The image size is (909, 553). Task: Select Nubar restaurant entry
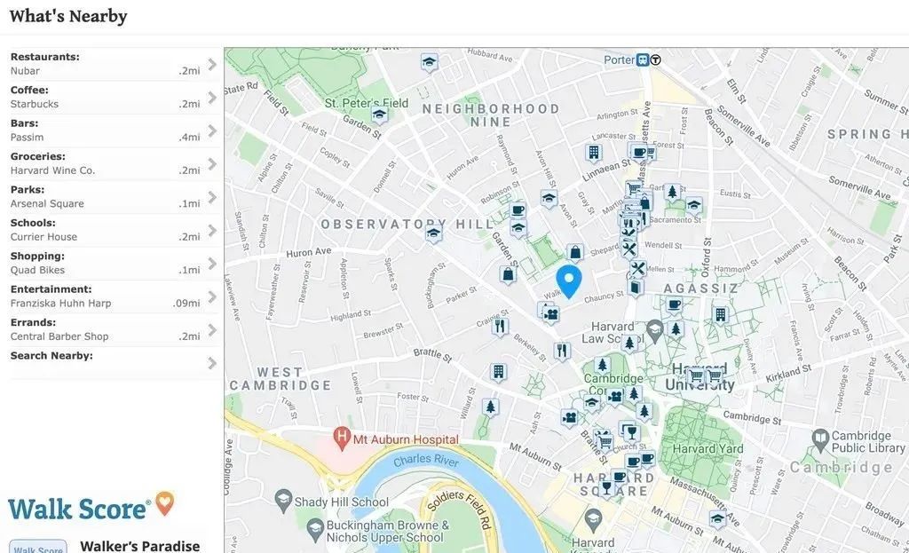point(25,71)
